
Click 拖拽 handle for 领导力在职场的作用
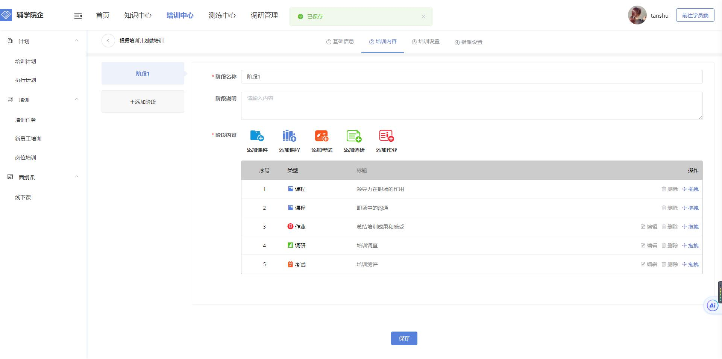690,189
